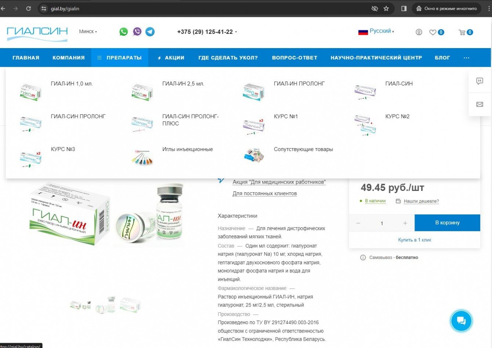
Task: Expand the phone number dropdown
Action: [x=207, y=32]
